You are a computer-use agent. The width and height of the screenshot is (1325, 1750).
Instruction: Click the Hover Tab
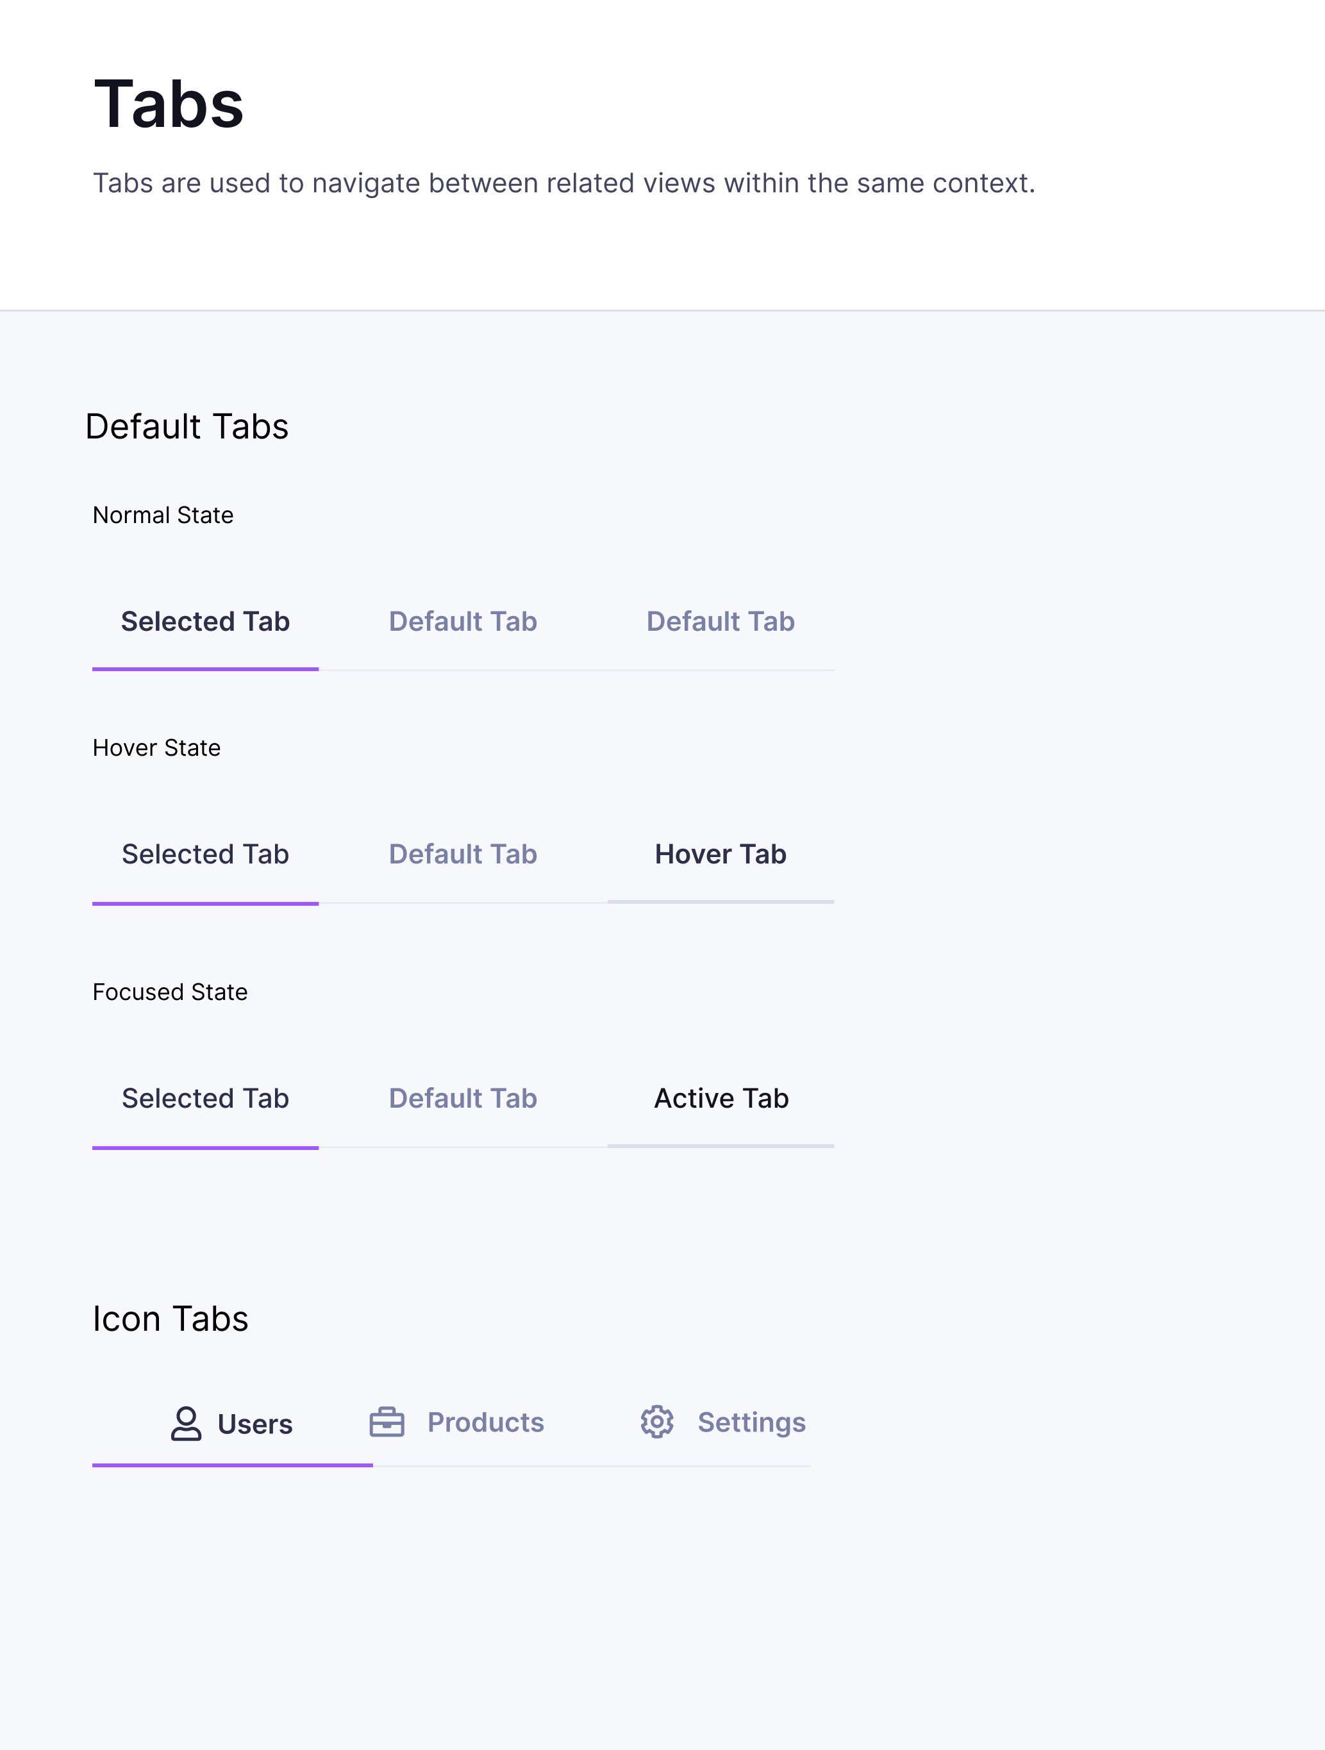(x=721, y=854)
